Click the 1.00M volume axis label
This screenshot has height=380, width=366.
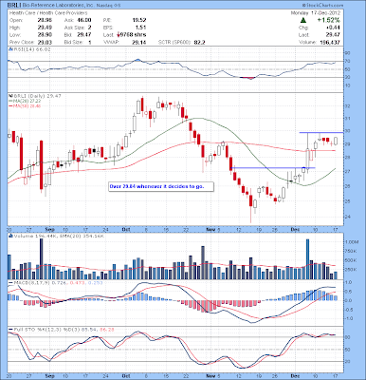pyautogui.click(x=351, y=241)
